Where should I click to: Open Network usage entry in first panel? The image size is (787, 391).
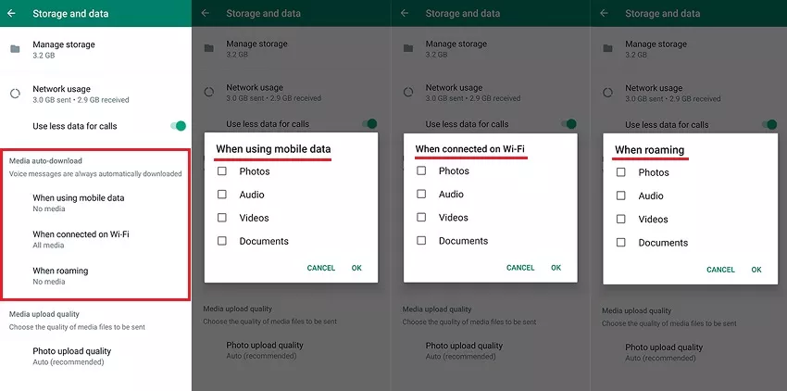[x=95, y=94]
